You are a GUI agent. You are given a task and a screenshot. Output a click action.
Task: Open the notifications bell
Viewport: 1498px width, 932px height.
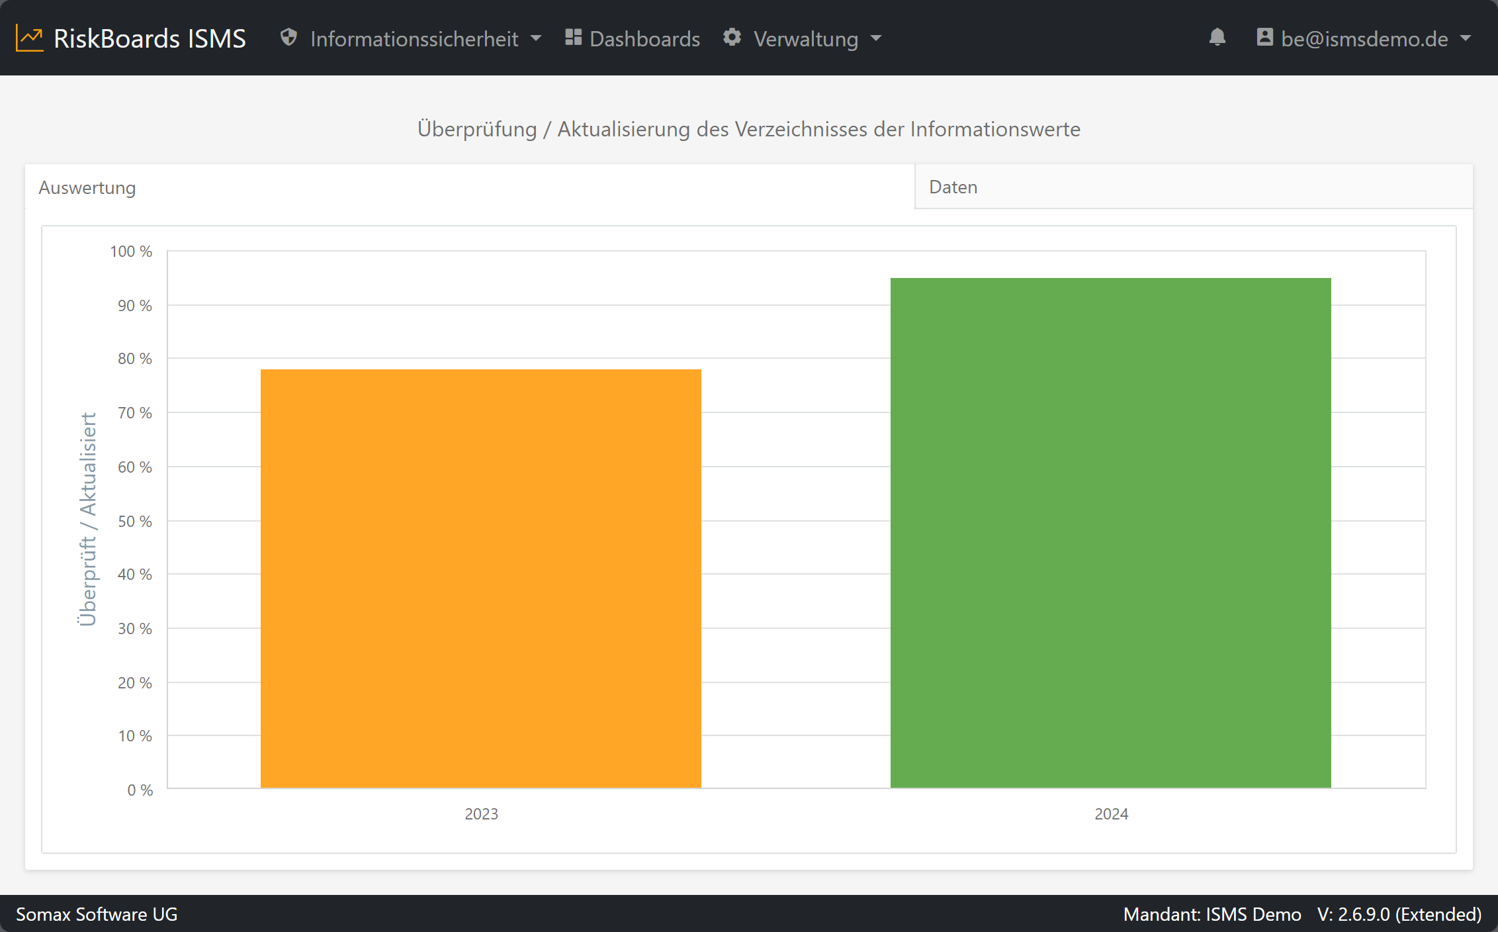point(1217,37)
